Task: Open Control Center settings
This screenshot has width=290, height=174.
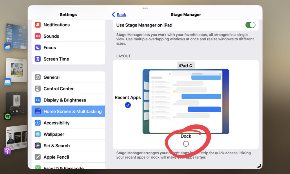Action: 68,89
